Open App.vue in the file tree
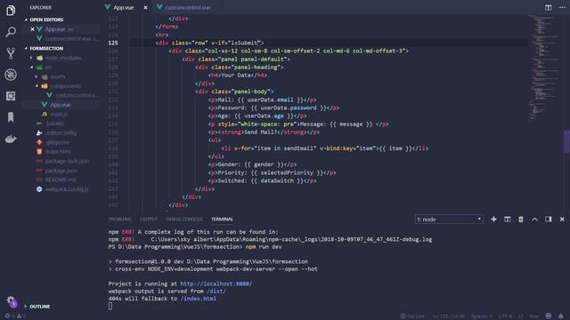570x320 pixels. [x=61, y=105]
